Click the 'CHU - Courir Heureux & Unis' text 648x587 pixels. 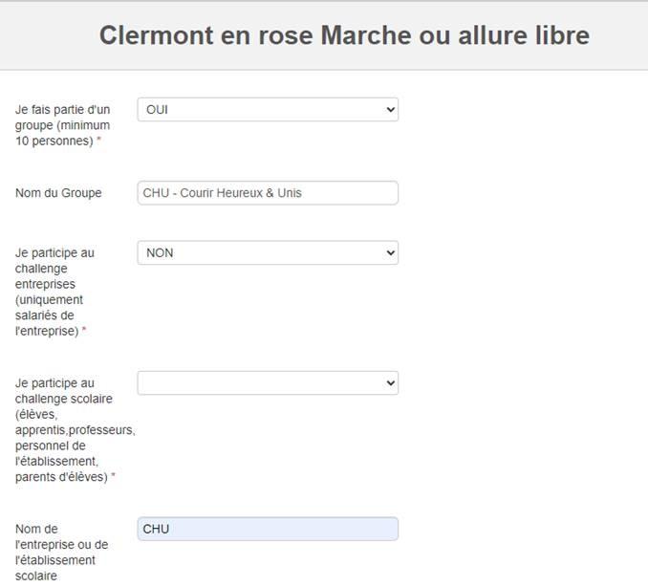(222, 193)
